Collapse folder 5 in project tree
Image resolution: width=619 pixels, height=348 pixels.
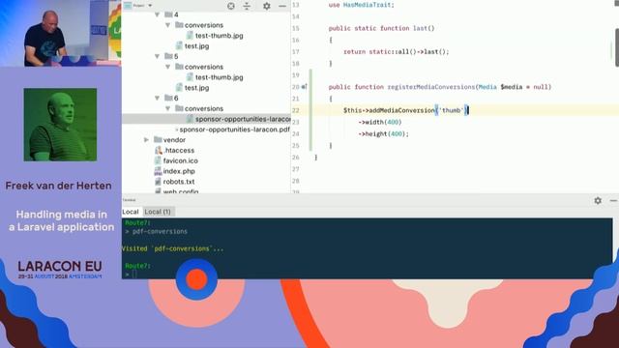(157, 56)
